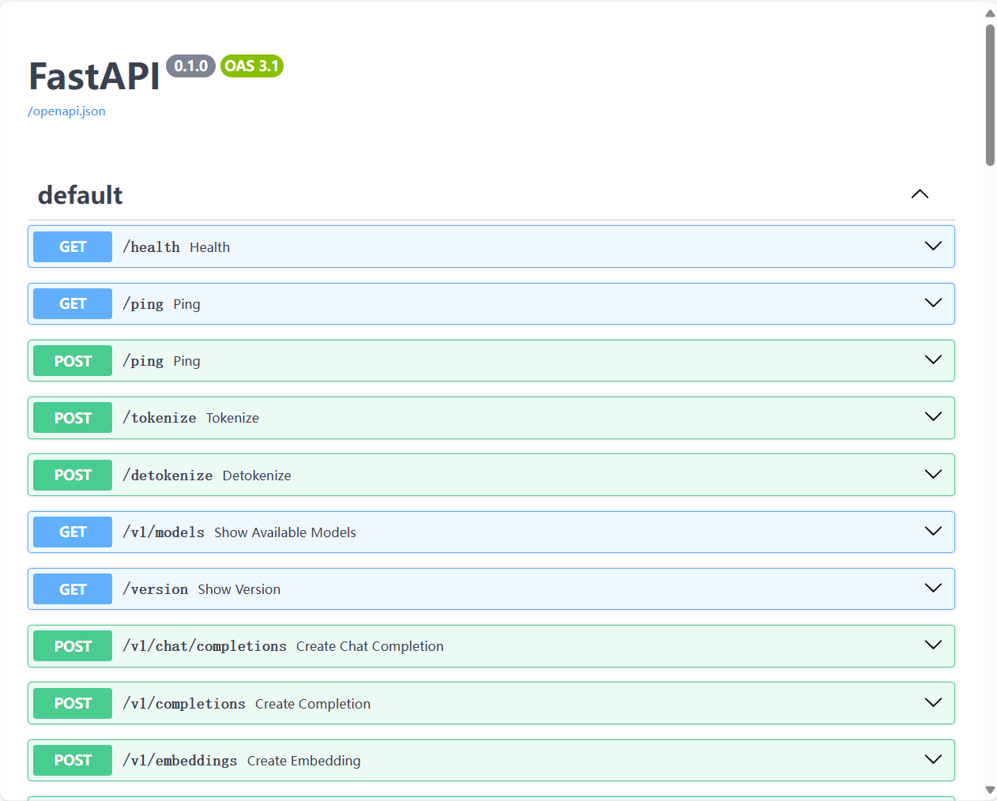Click the GET badge for /v1/models

pyautogui.click(x=73, y=532)
